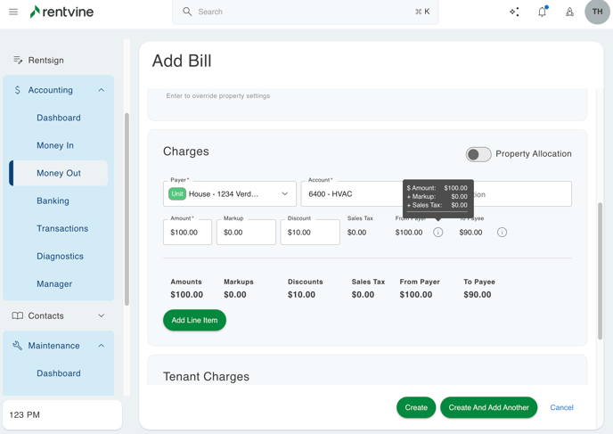Click the Add Line Item button
Screen dimensions: 613x434
click(194, 320)
